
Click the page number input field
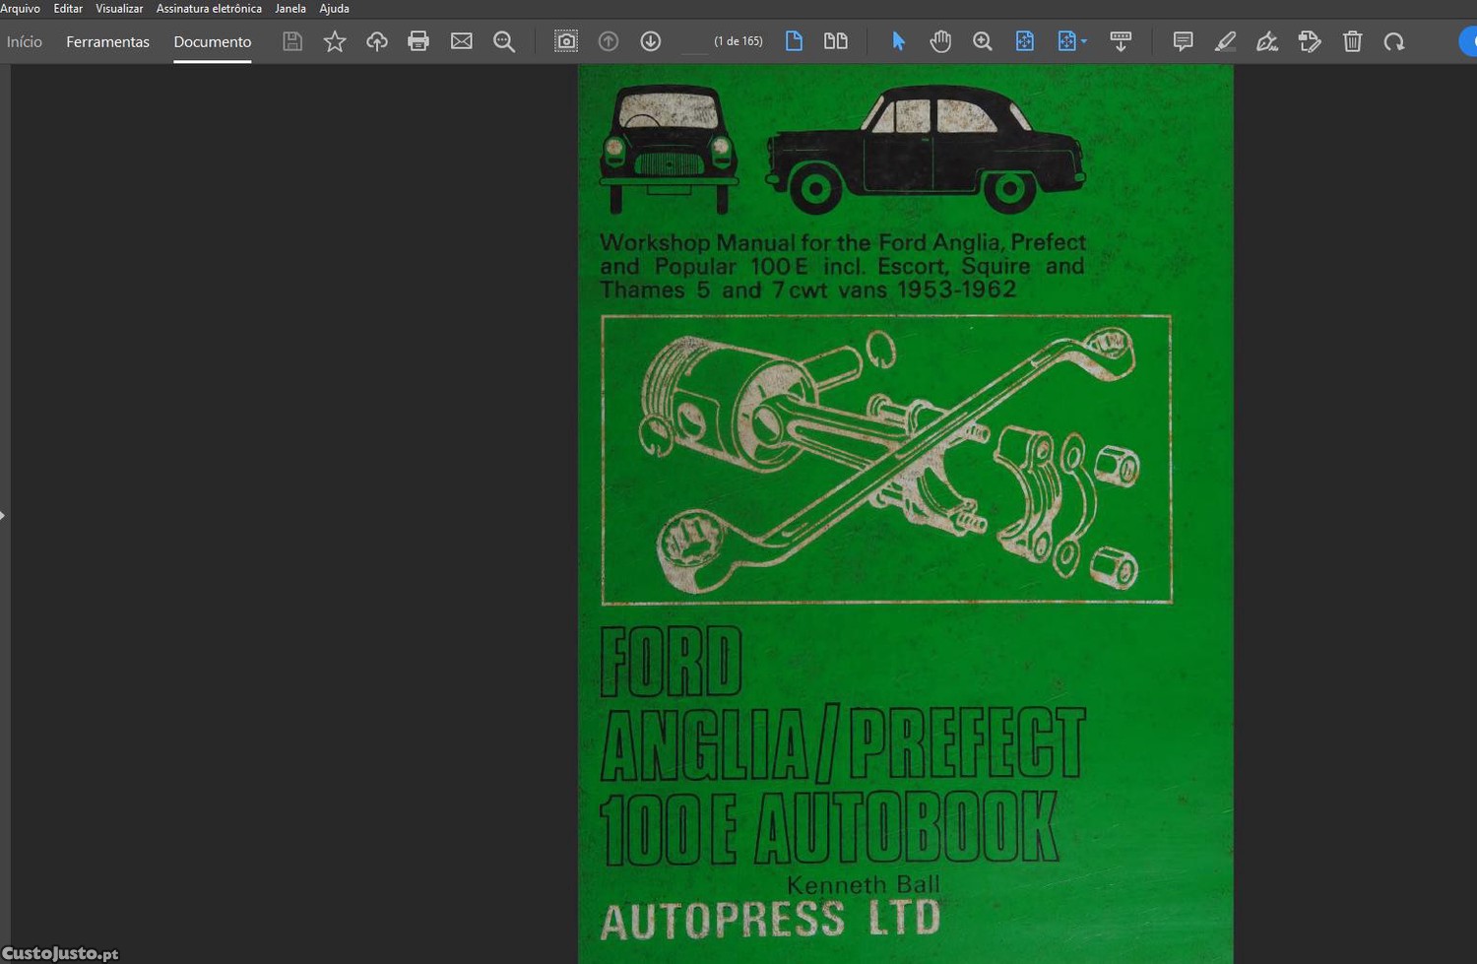(x=695, y=41)
